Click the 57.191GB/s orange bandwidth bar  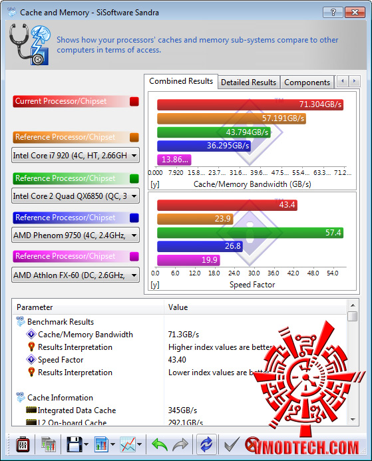point(232,118)
